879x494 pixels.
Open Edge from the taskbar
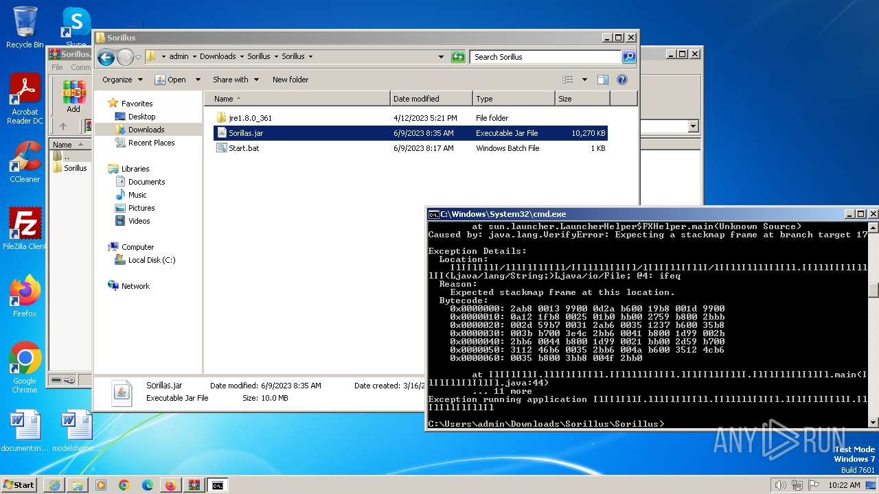[x=148, y=485]
